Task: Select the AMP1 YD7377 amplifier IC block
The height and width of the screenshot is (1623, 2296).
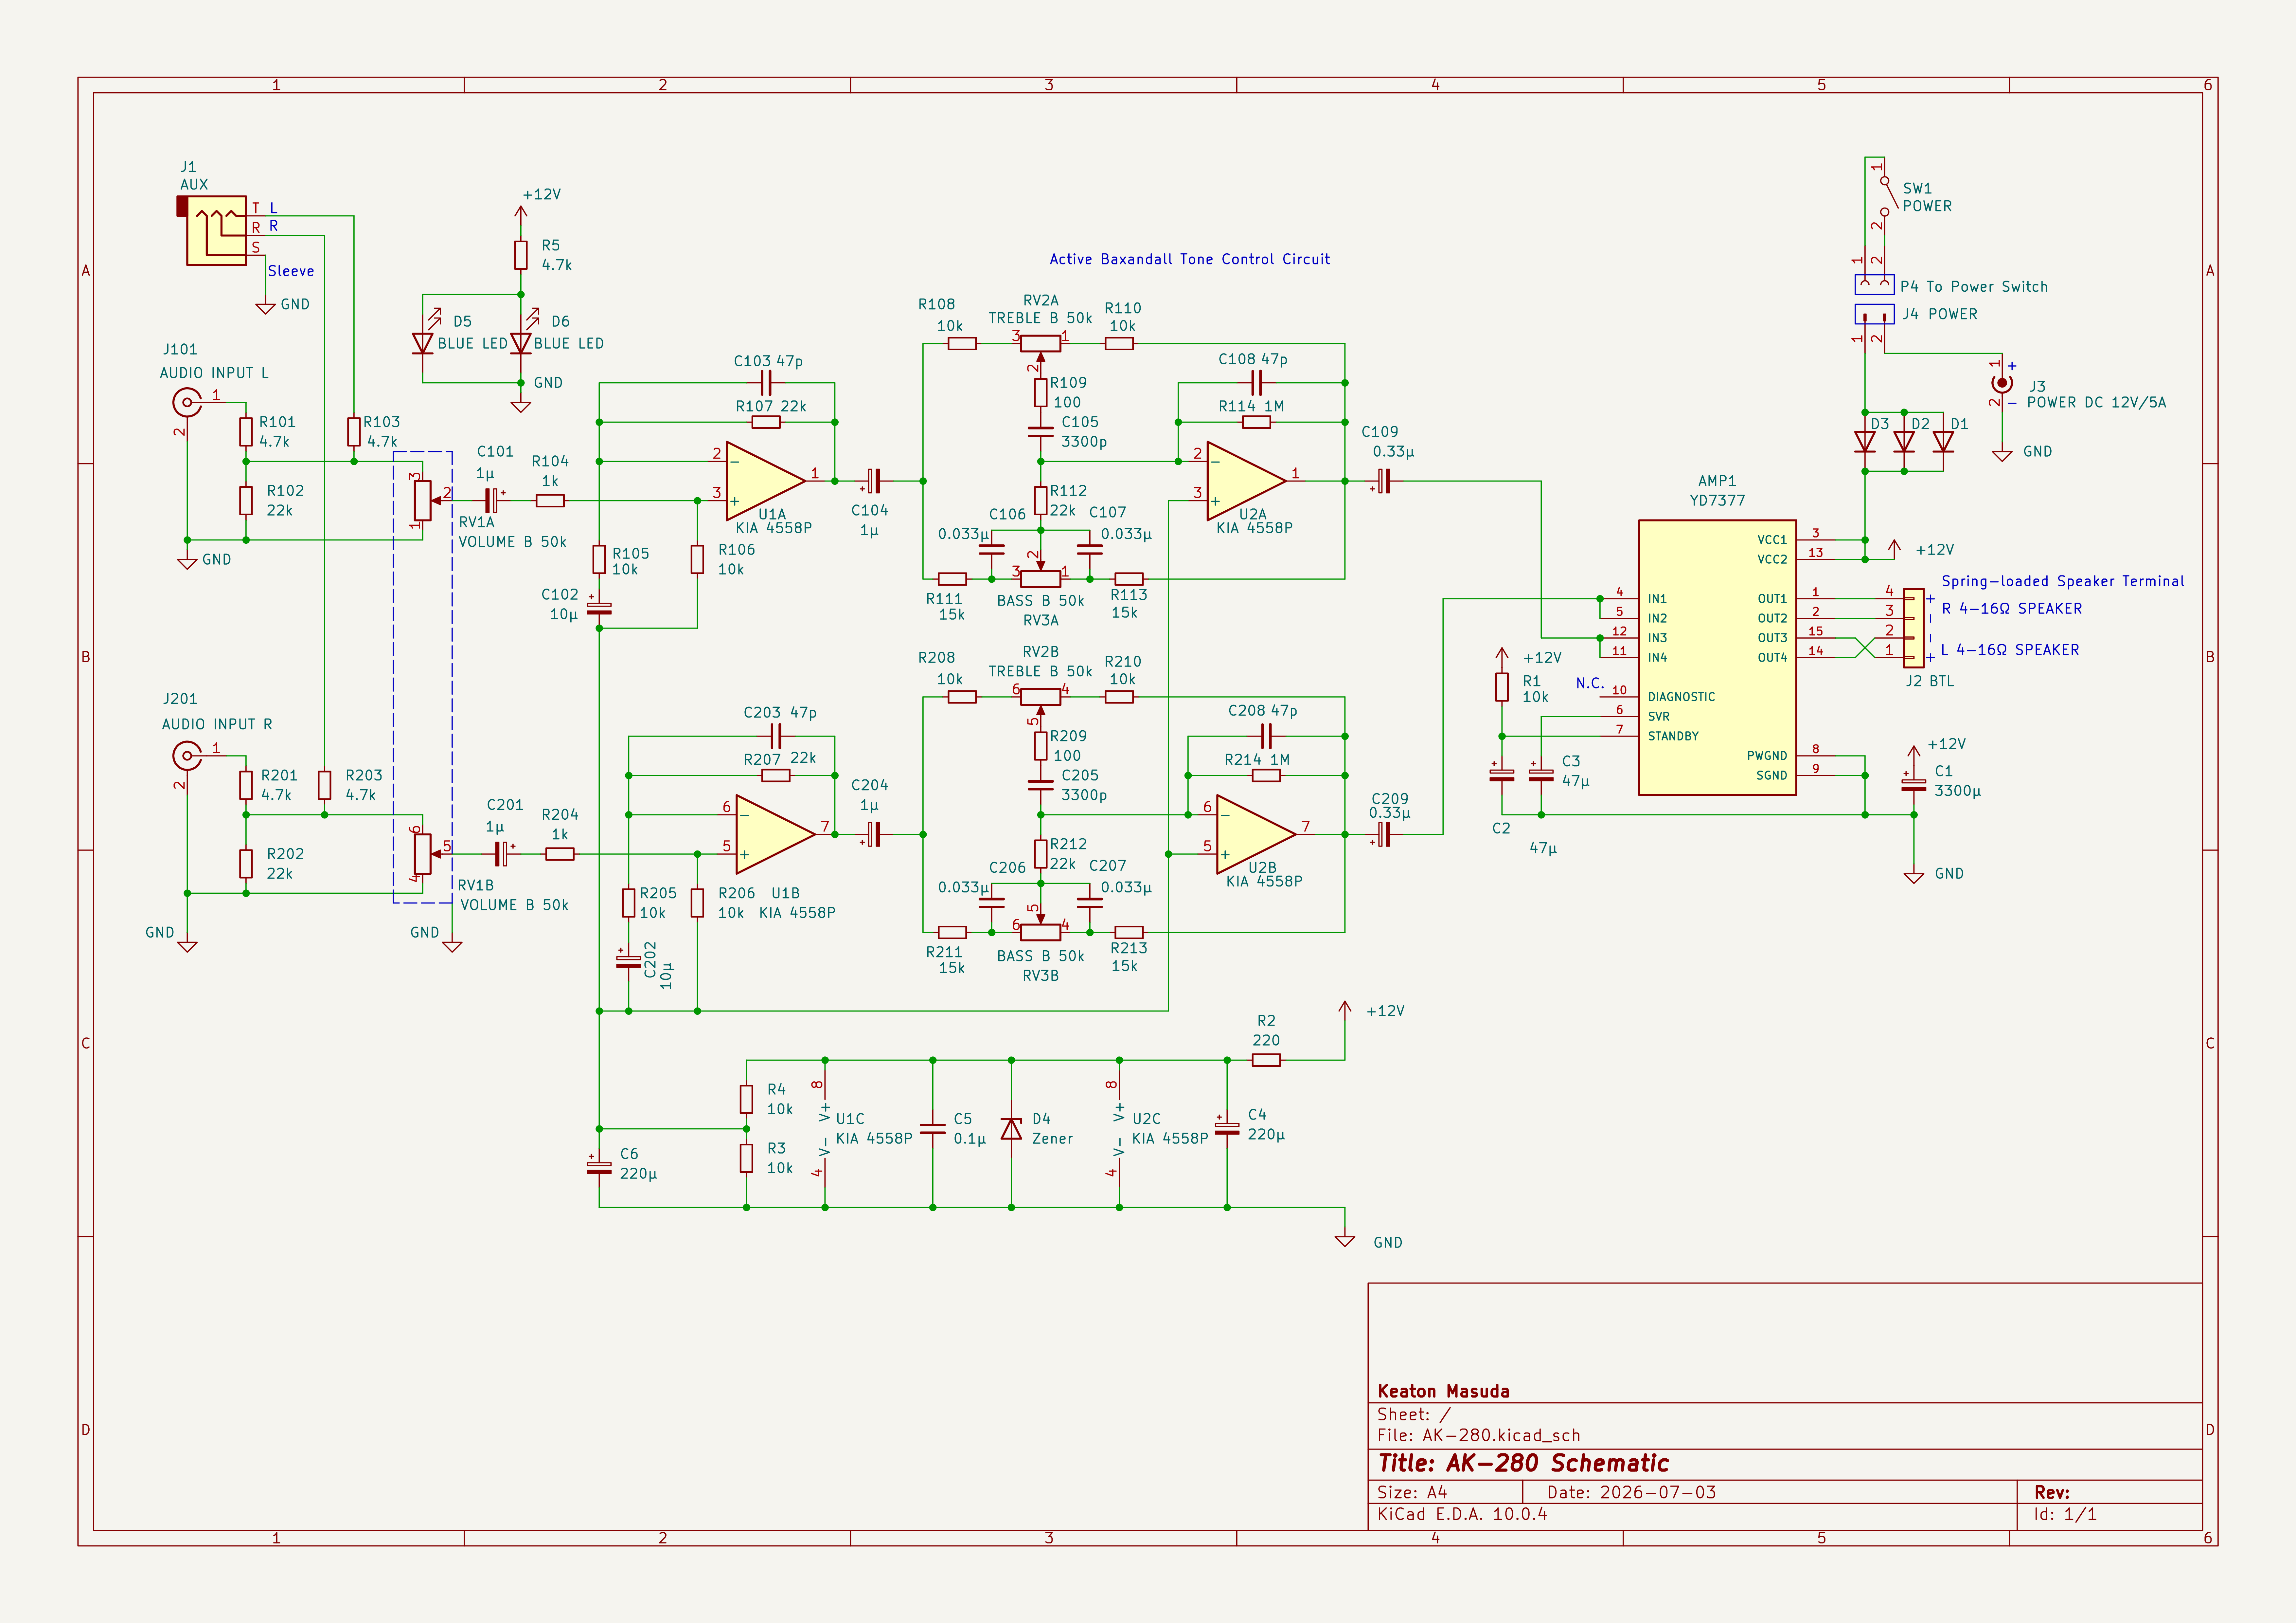Action: 1717,657
